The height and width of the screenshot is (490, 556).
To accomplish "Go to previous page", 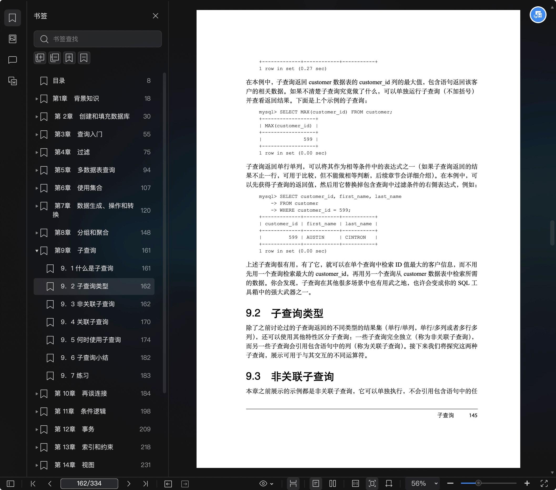I will click(50, 483).
